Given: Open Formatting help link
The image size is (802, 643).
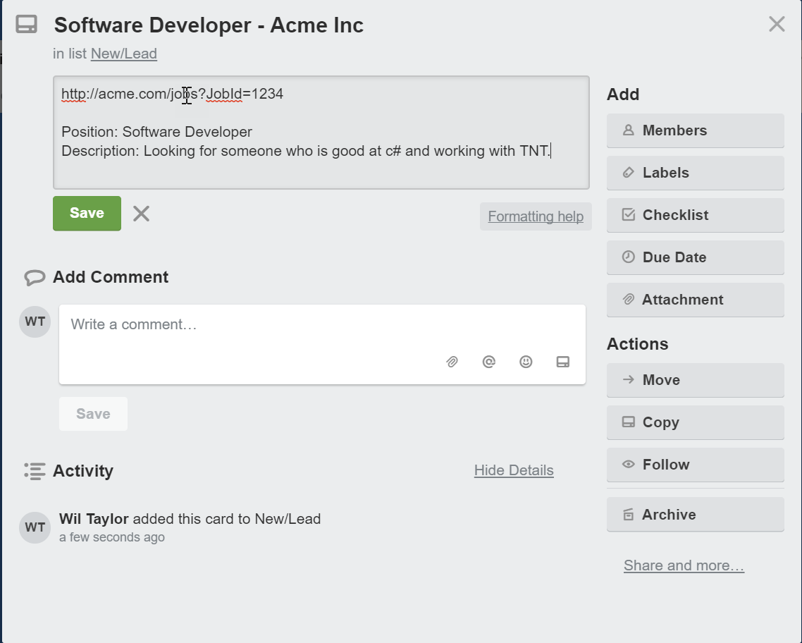Looking at the screenshot, I should pyautogui.click(x=536, y=216).
